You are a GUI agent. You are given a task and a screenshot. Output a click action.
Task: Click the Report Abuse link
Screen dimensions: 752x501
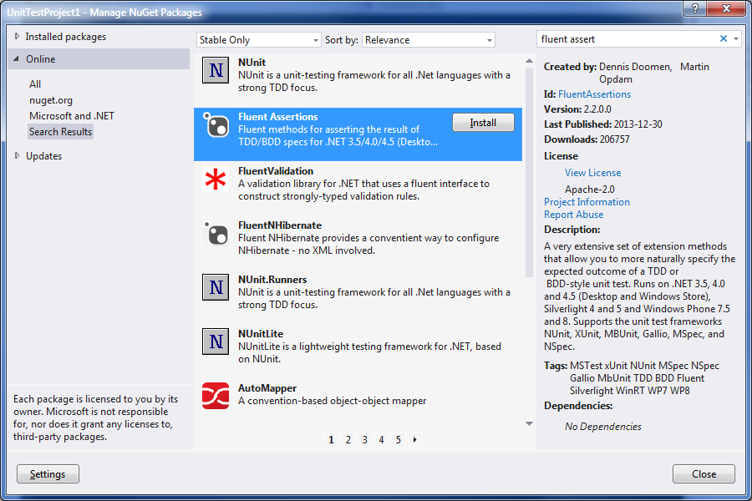[573, 214]
